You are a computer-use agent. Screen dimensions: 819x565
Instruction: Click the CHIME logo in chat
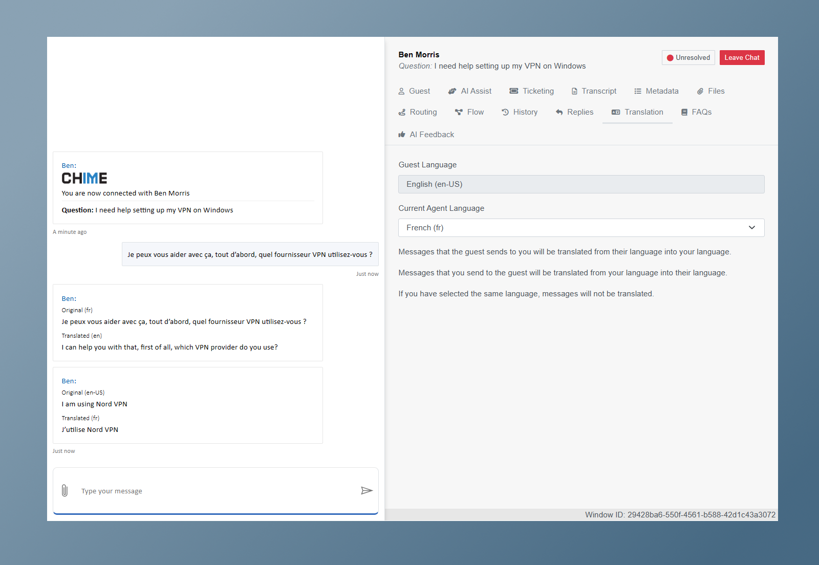coord(84,178)
